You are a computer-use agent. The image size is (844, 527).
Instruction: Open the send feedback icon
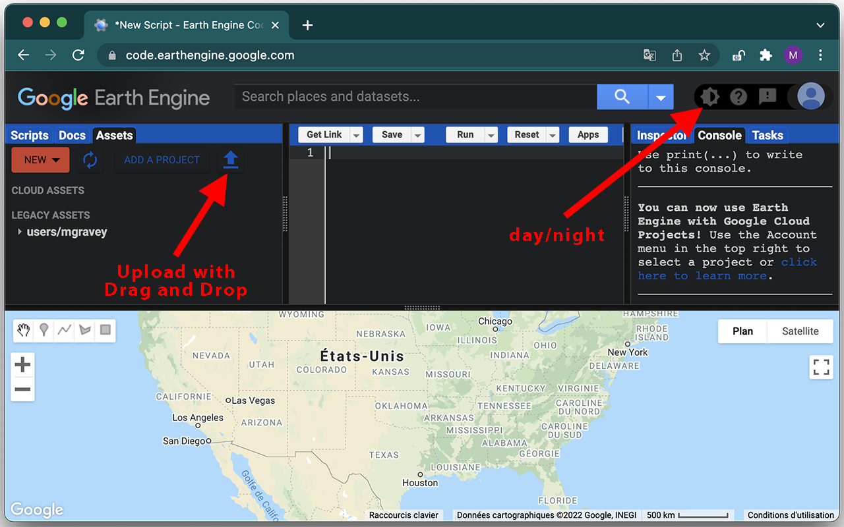point(768,97)
